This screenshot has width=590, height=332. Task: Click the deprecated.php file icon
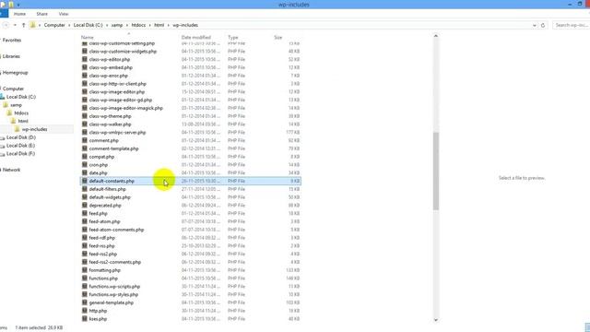tap(85, 205)
